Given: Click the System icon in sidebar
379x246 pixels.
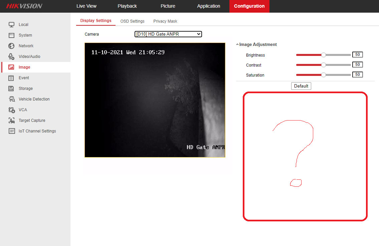Looking at the screenshot, I should 12,35.
